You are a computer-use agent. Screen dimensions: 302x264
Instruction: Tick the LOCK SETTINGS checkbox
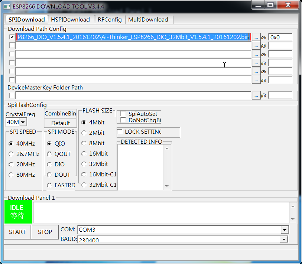click(x=120, y=132)
